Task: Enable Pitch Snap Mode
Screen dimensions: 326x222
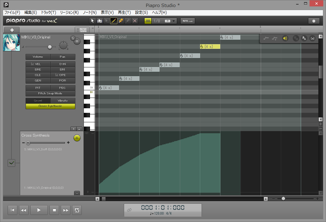Action: click(50, 93)
